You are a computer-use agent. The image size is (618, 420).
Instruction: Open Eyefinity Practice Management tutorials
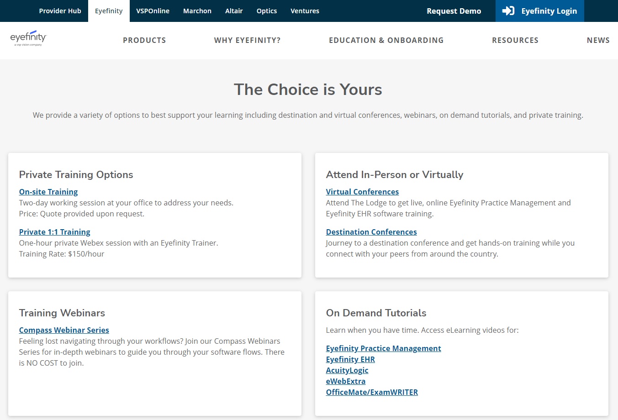coord(383,348)
